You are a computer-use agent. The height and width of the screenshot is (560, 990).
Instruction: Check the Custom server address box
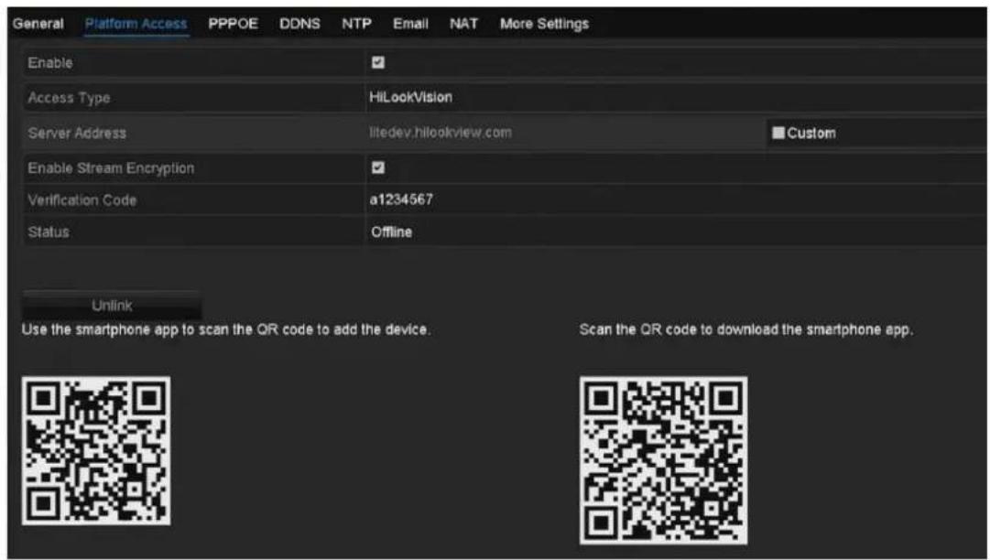(778, 133)
